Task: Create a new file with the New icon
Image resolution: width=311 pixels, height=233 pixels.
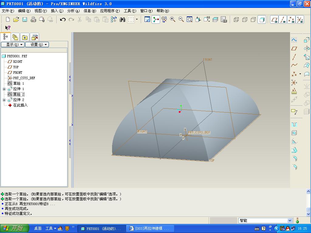Action: 8,19
